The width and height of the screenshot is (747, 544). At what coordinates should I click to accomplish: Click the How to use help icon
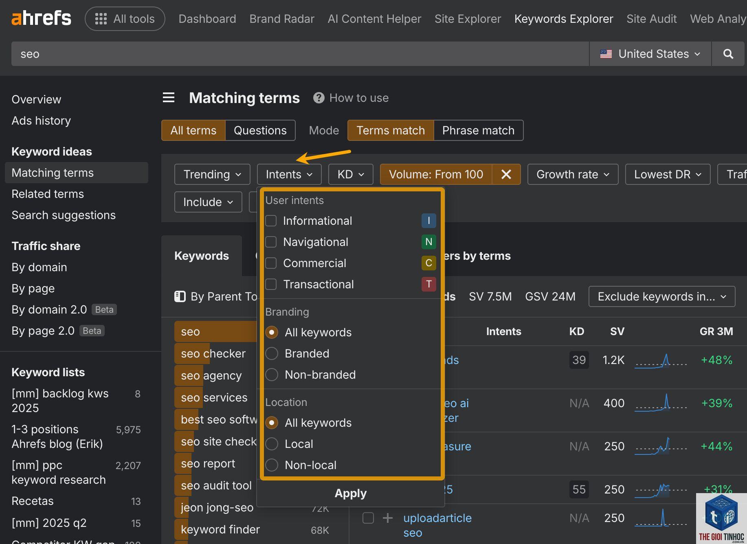point(319,98)
